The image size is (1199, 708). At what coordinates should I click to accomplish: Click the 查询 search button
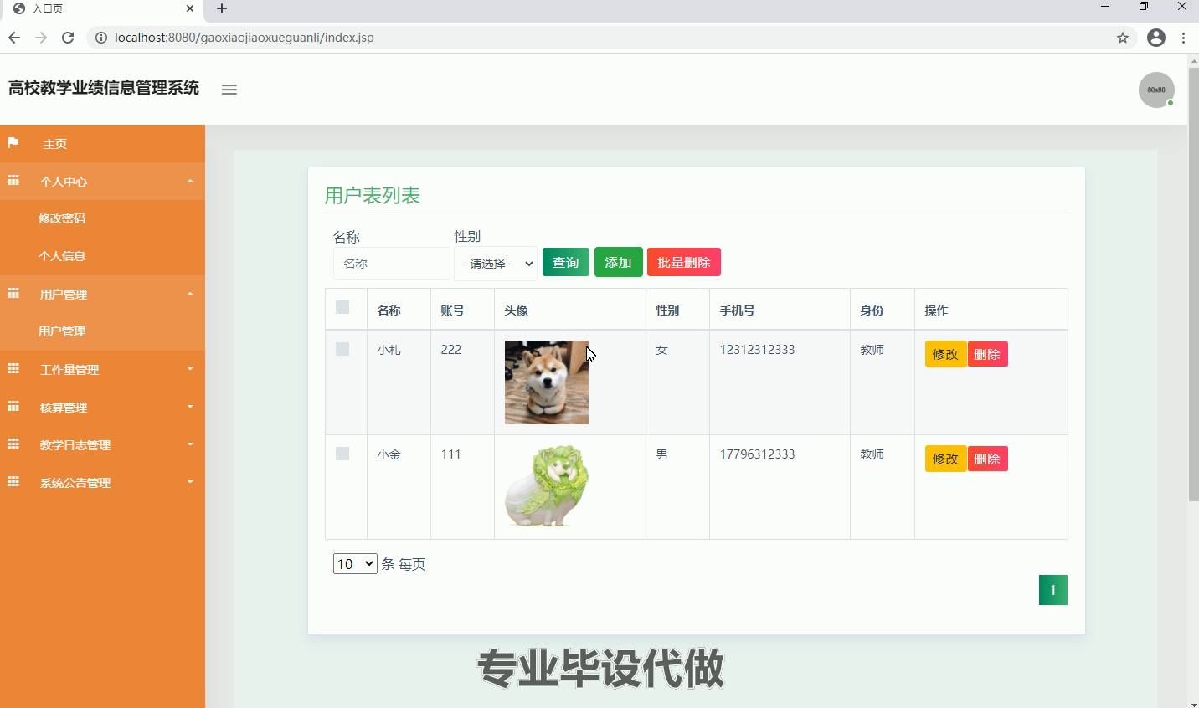[x=566, y=262]
